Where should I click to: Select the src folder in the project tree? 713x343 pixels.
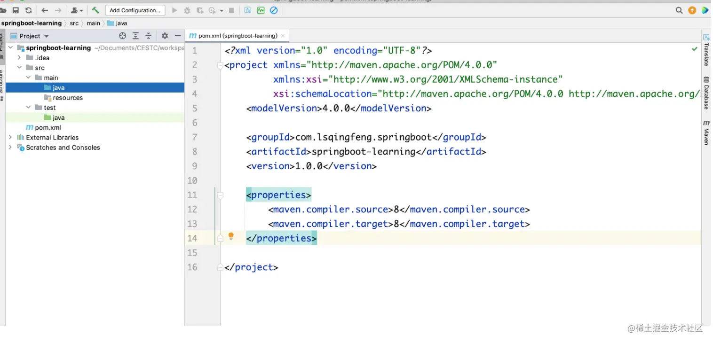[40, 68]
